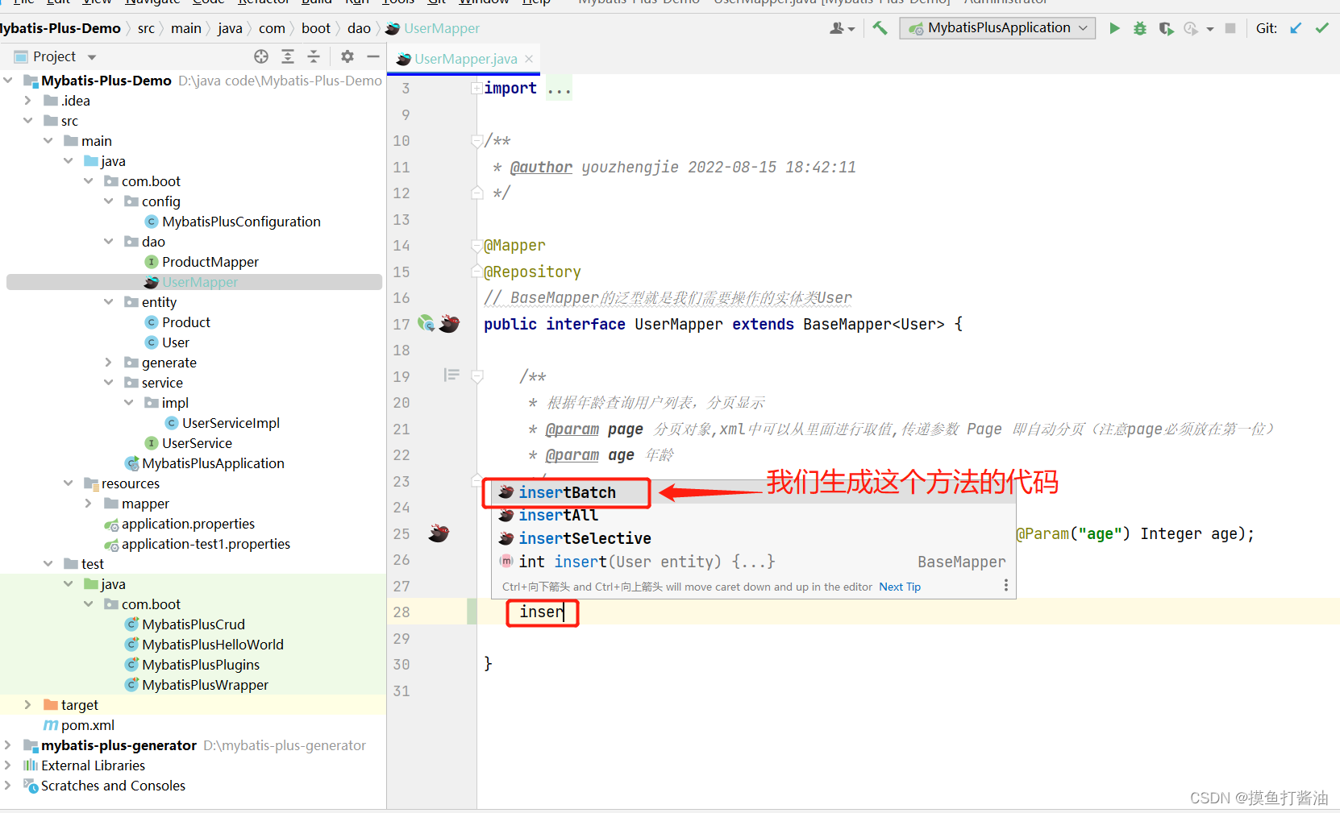Viewport: 1340px width, 813px height.
Task: Commit changes with the Git checkmark
Action: 1321,28
